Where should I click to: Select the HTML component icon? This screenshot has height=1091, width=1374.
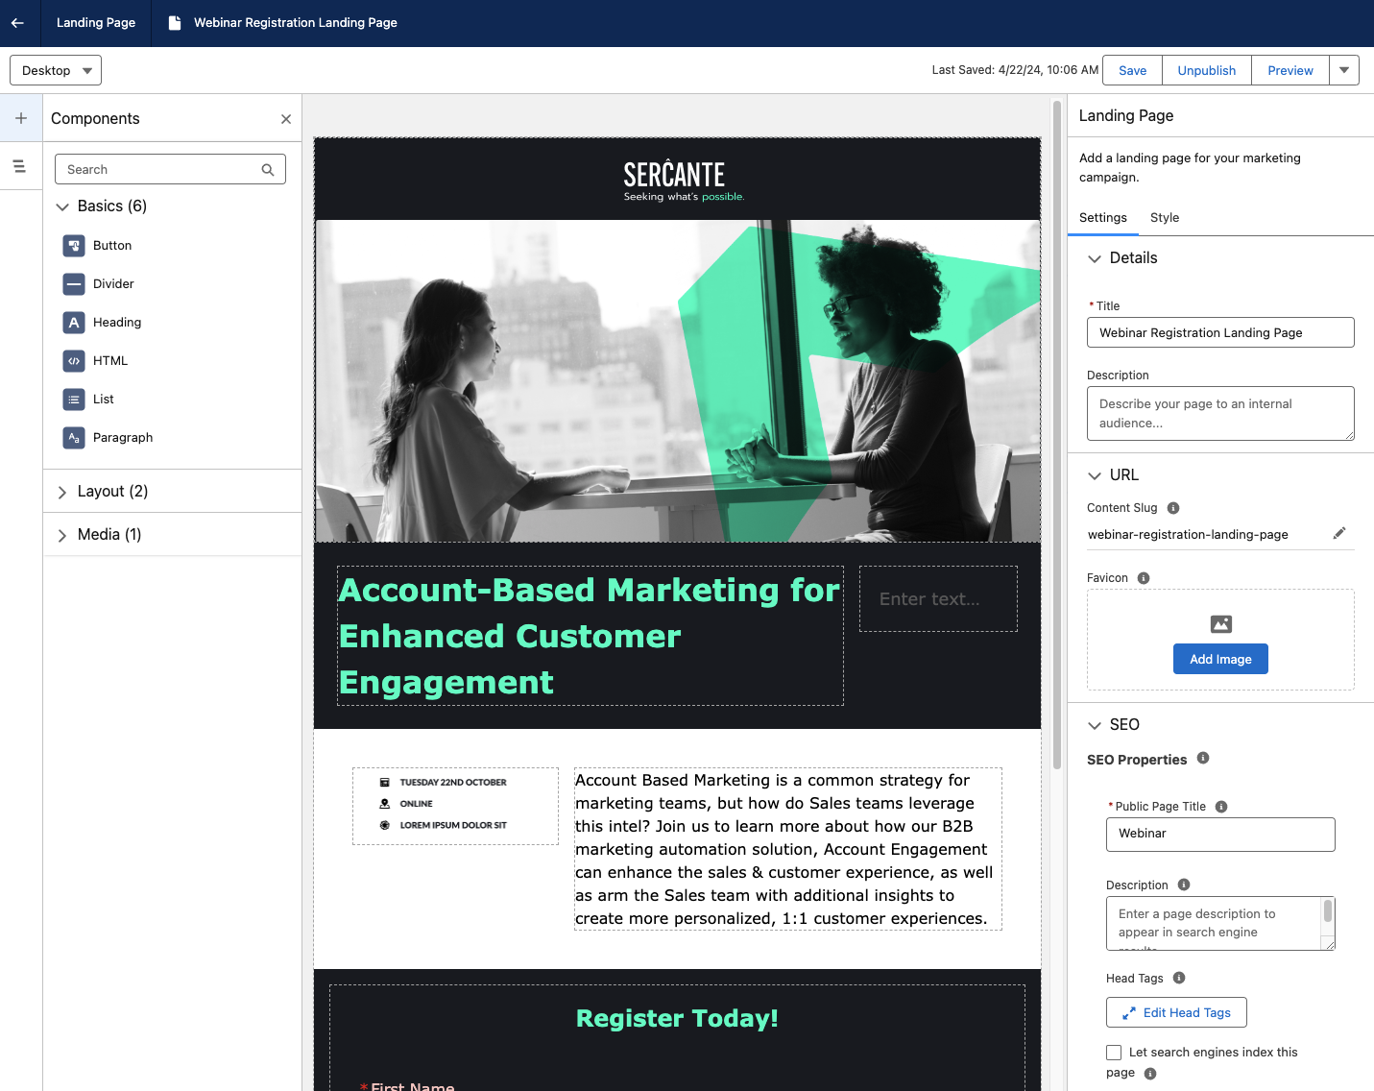click(74, 361)
